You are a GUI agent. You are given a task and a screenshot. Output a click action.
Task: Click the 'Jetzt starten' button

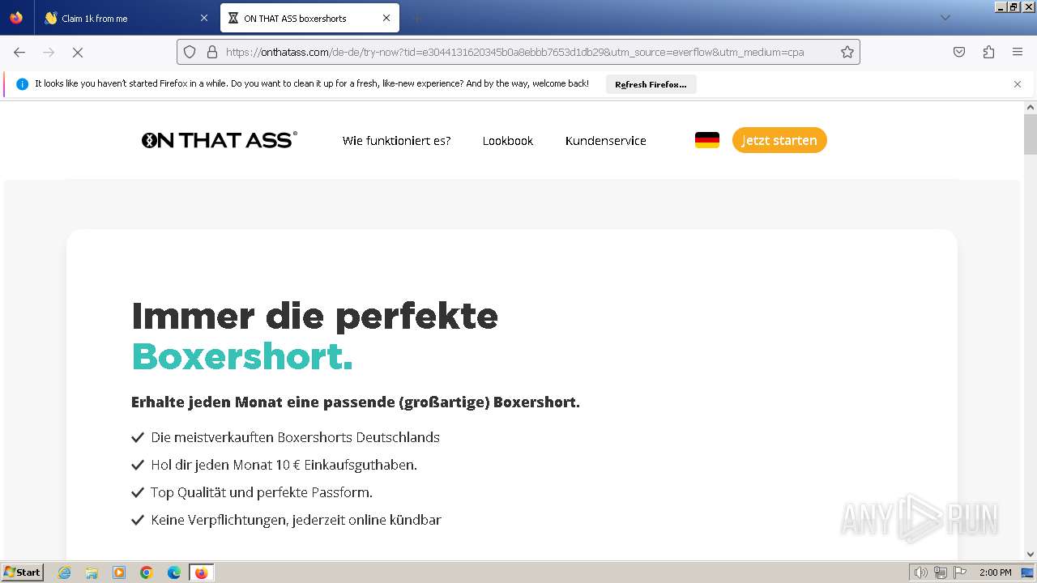point(779,140)
